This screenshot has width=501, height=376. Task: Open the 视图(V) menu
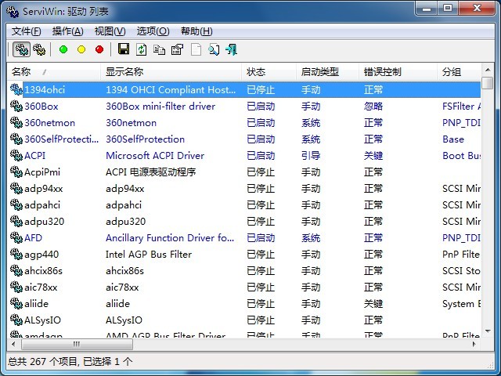tap(110, 31)
